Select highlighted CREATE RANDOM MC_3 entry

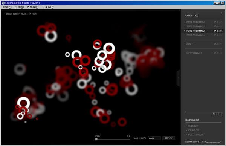(x=203, y=31)
